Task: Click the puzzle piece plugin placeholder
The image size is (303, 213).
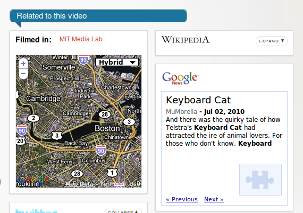Action: click(x=260, y=180)
